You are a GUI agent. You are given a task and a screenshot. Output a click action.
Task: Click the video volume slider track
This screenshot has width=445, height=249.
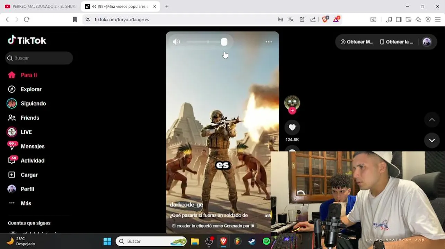point(207,42)
